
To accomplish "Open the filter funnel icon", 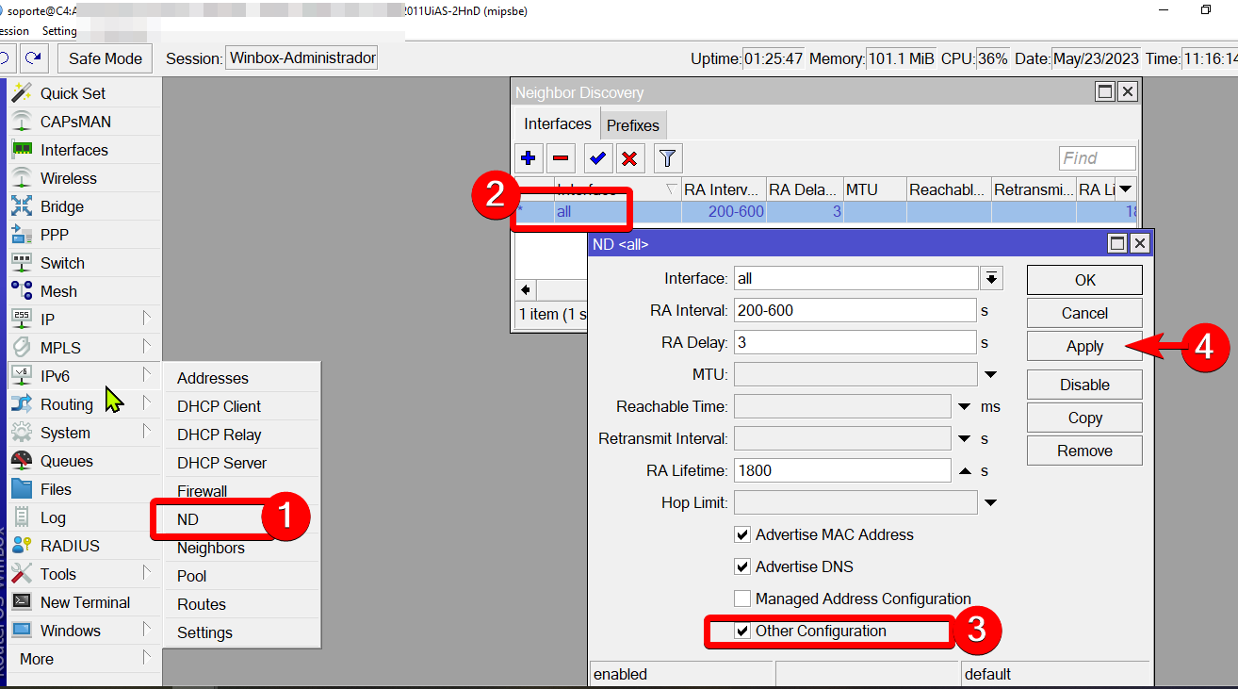I will click(x=667, y=158).
